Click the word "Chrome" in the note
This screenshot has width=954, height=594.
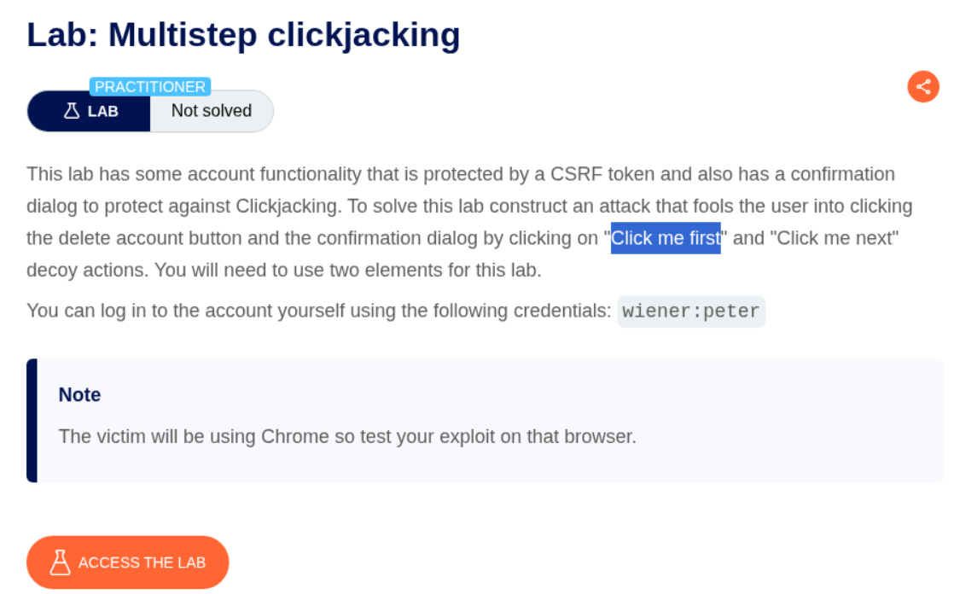click(x=295, y=436)
